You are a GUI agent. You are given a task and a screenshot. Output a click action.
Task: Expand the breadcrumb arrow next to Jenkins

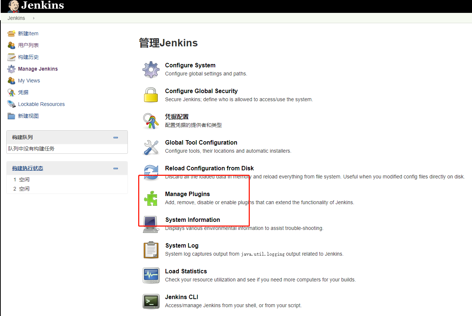[34, 18]
